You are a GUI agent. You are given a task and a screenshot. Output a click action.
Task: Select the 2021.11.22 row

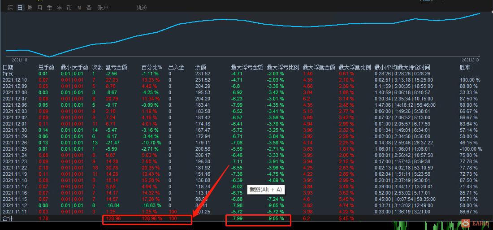pyautogui.click(x=242, y=168)
